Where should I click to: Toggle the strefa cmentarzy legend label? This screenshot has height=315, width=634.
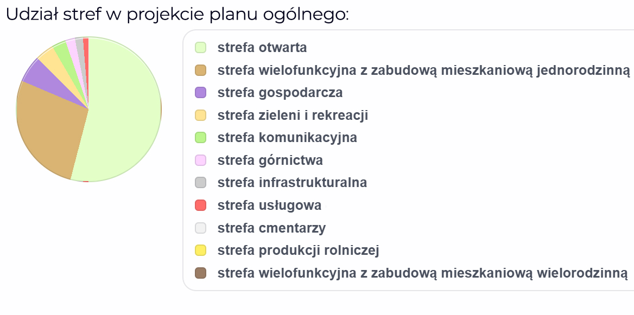click(x=271, y=228)
